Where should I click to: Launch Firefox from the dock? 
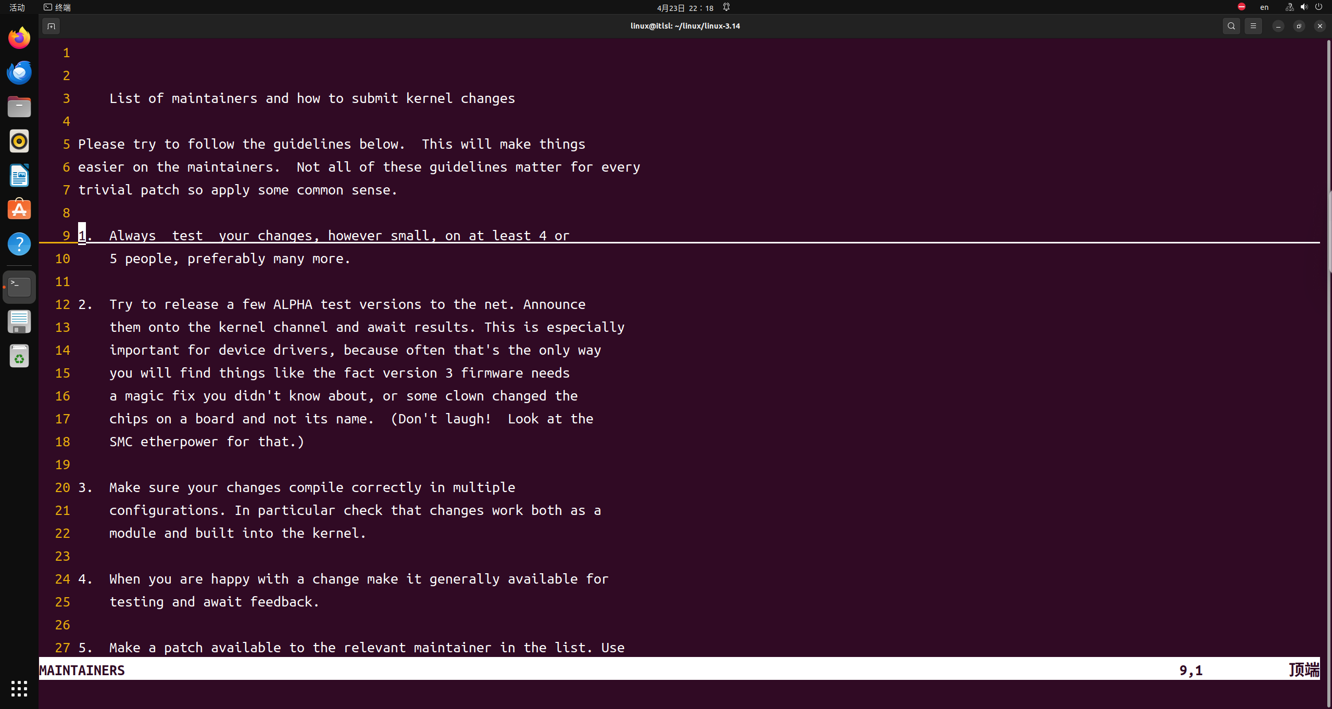[x=19, y=38]
